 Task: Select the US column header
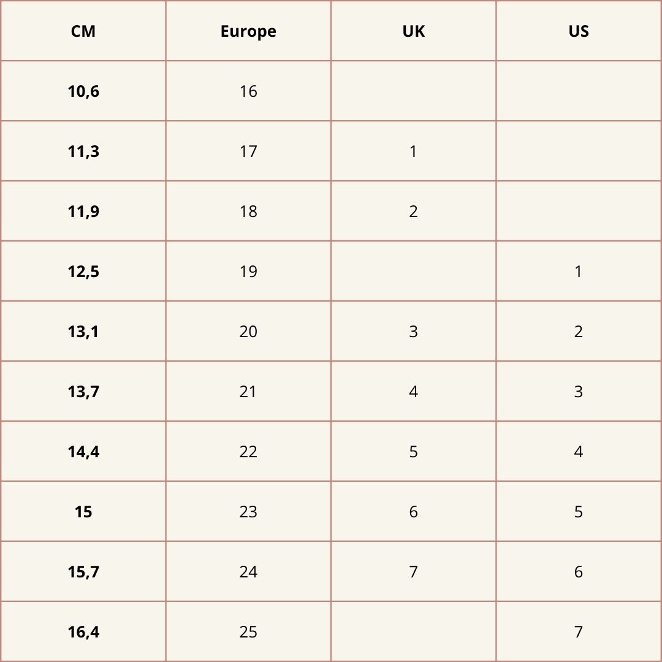578,31
